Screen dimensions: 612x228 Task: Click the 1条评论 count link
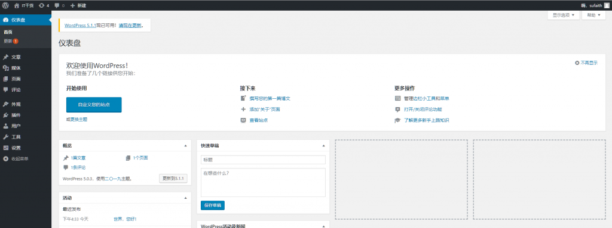click(78, 167)
